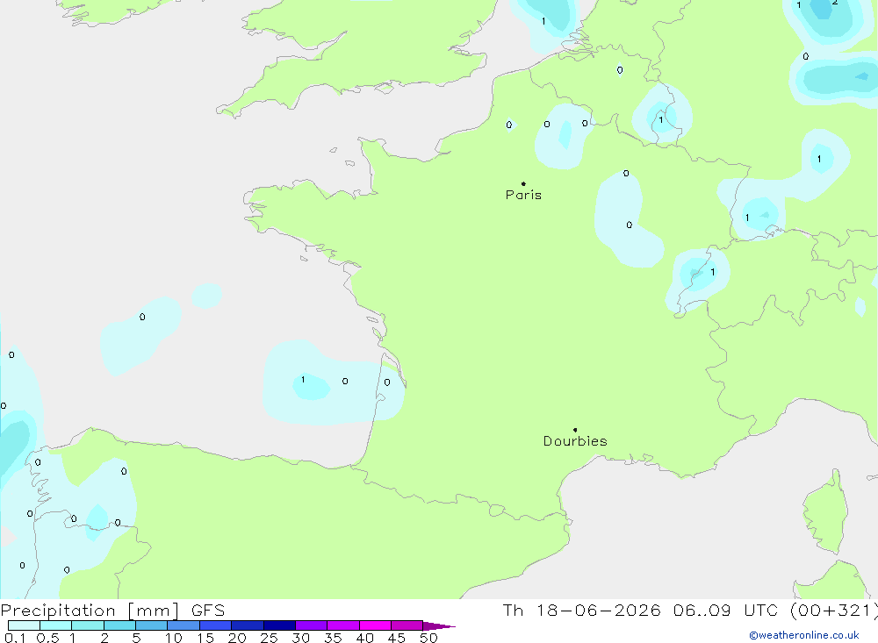Select the Paris location dot marker
This screenshot has width=878, height=643.
[x=523, y=183]
